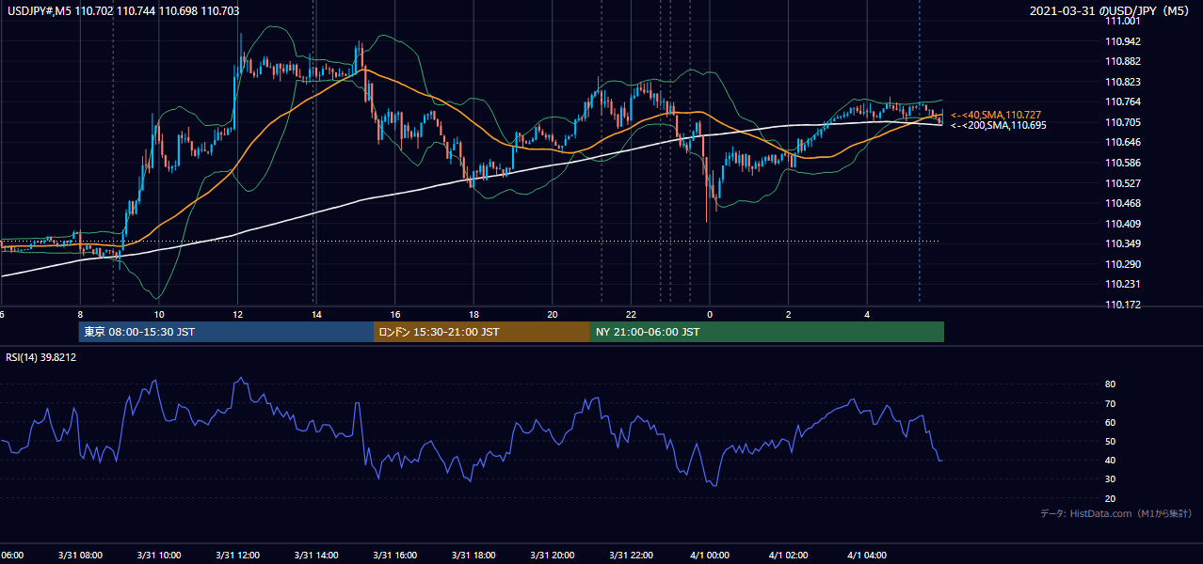Click price axis value 110.705
This screenshot has height=564, width=1203.
(1125, 122)
